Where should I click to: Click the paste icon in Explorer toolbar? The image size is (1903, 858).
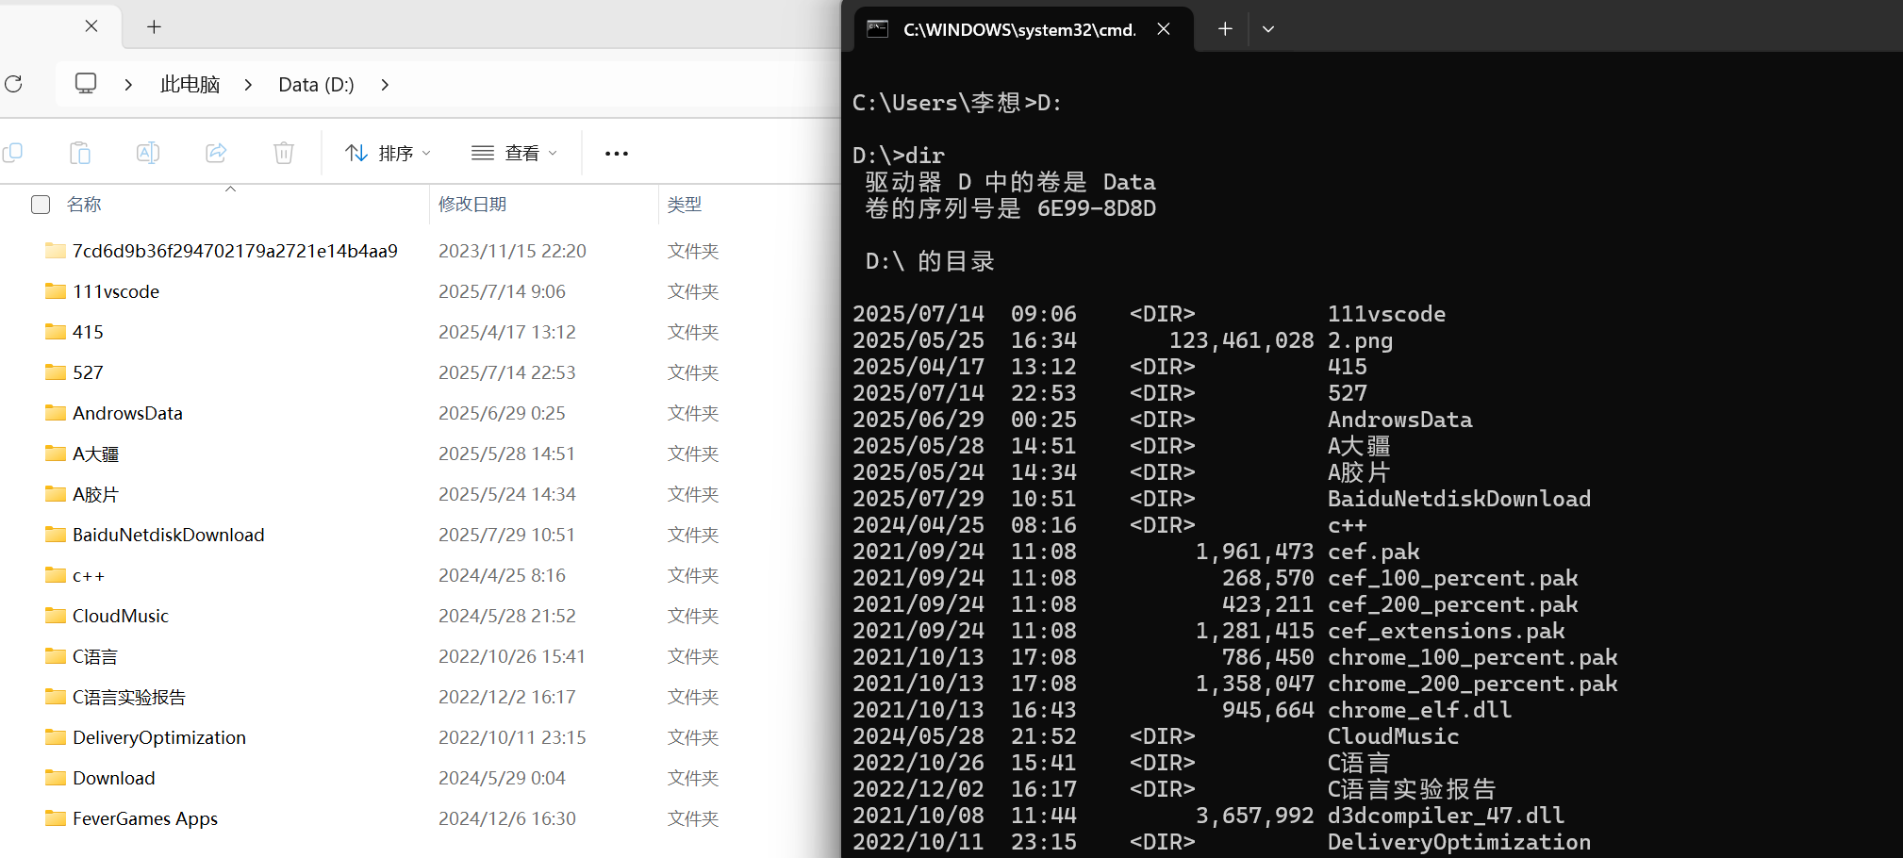80,153
